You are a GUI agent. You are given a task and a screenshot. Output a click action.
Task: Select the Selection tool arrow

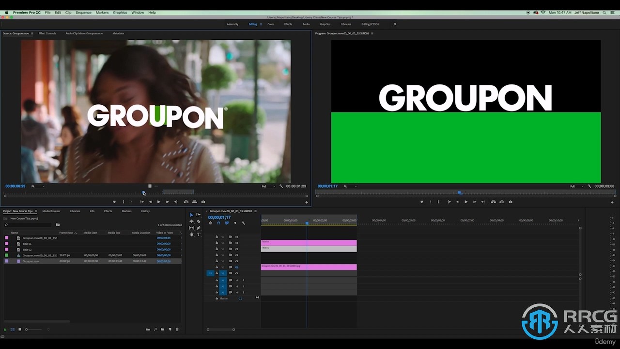point(191,215)
